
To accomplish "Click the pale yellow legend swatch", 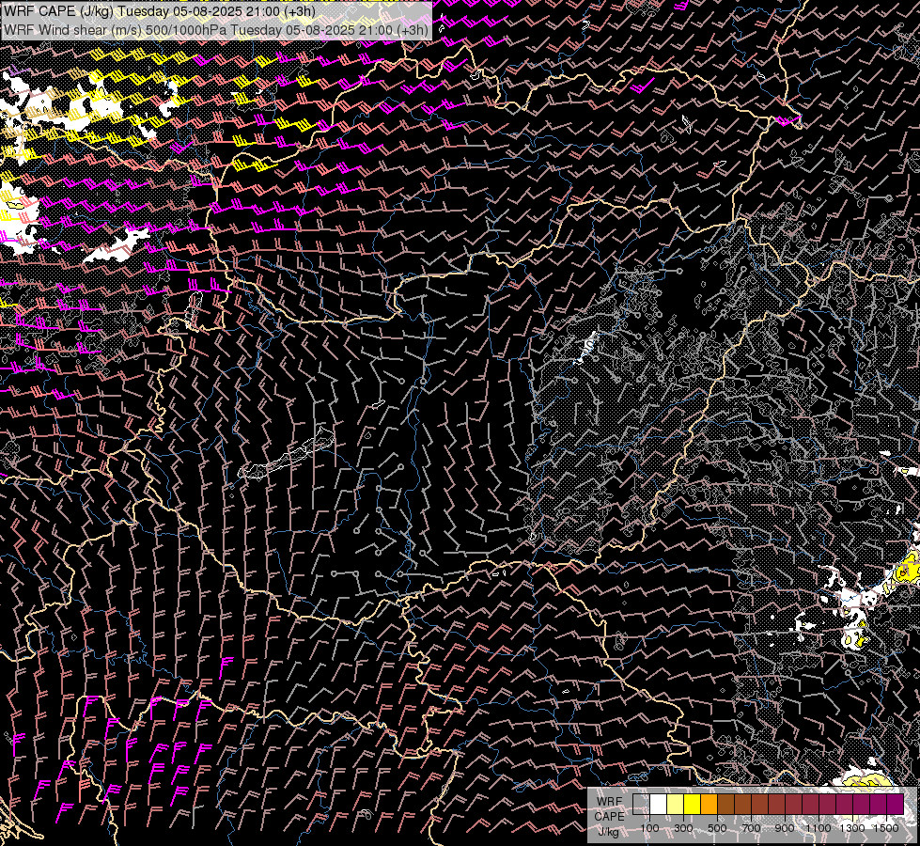I will click(x=676, y=804).
